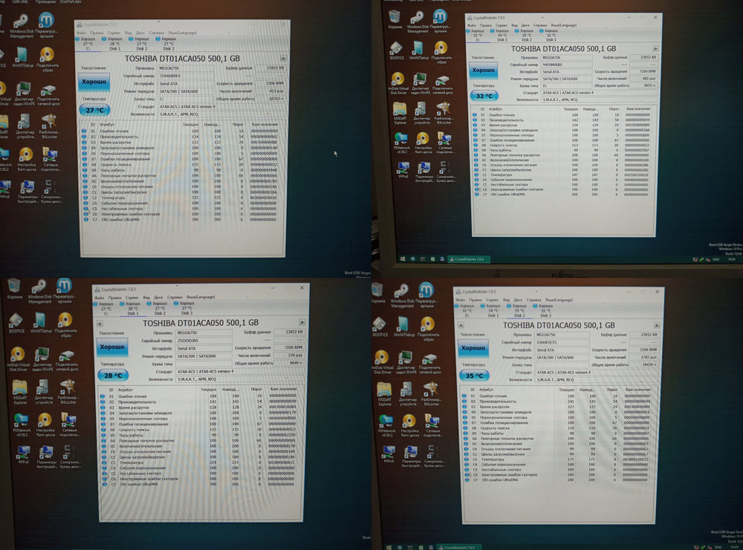743x550 pixels.
Task: Select the Disk 3 tab in the 28 °C window
Action: [181, 308]
